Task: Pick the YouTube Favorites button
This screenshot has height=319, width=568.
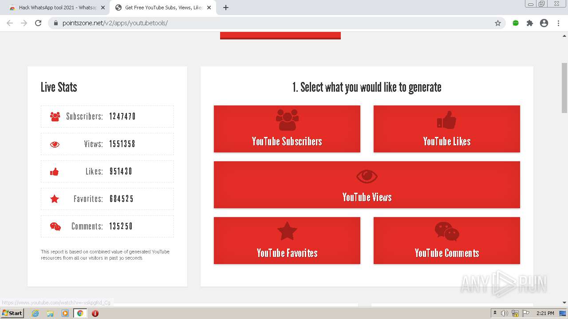Action: click(x=287, y=241)
